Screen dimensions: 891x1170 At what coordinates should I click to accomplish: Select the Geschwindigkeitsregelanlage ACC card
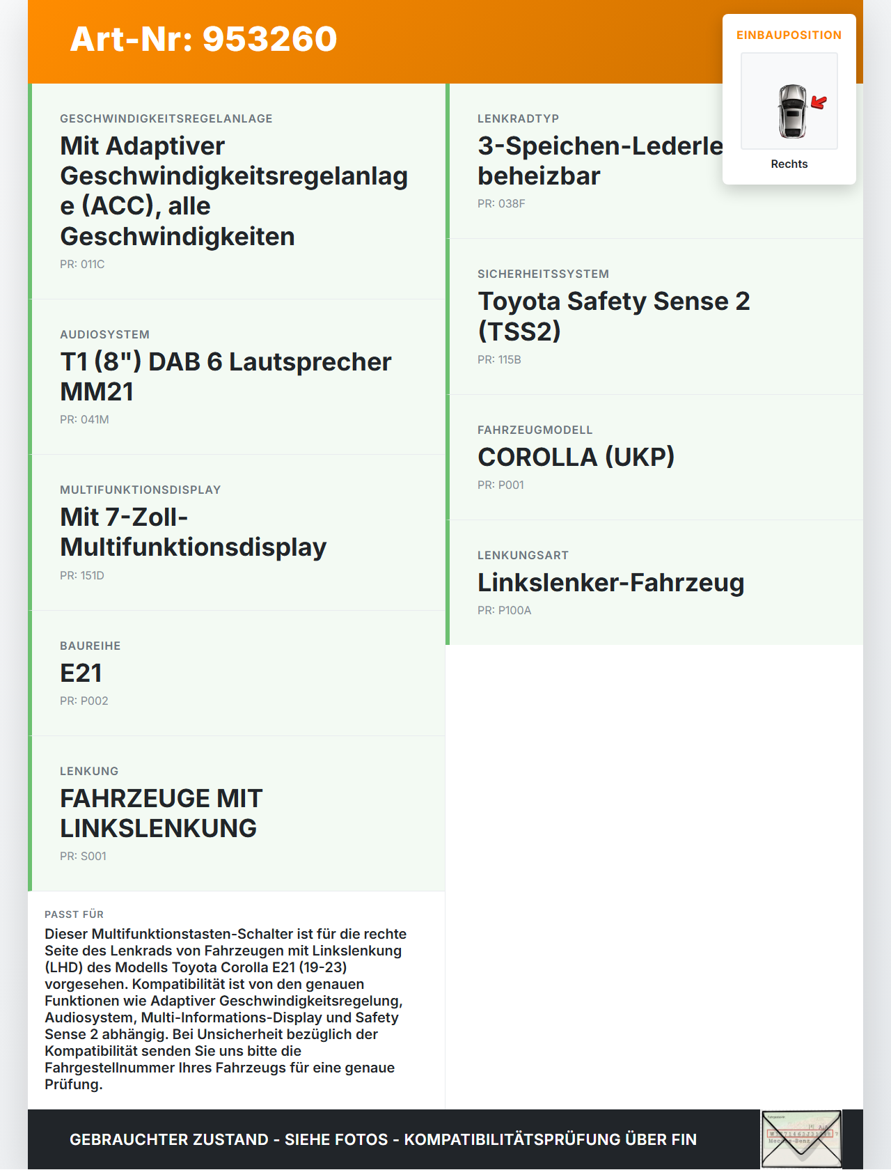(237, 191)
